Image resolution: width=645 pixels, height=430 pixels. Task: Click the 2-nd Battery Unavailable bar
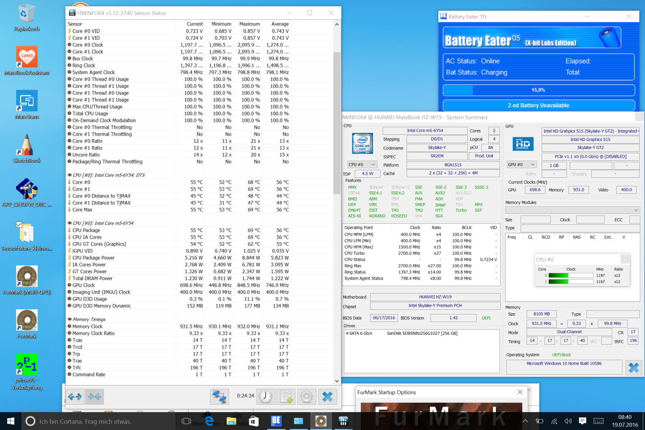point(538,105)
